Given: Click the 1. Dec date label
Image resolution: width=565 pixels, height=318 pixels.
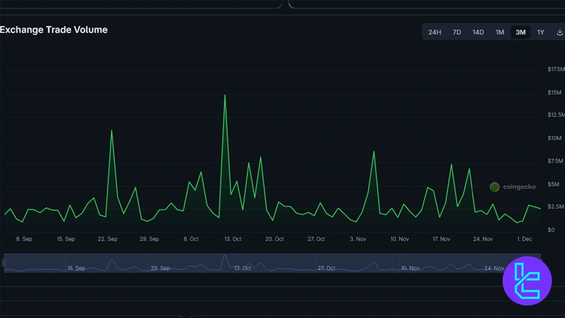Looking at the screenshot, I should coord(525,239).
